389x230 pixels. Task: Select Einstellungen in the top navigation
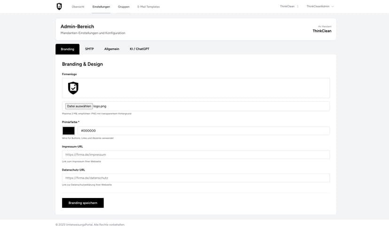pos(101,7)
